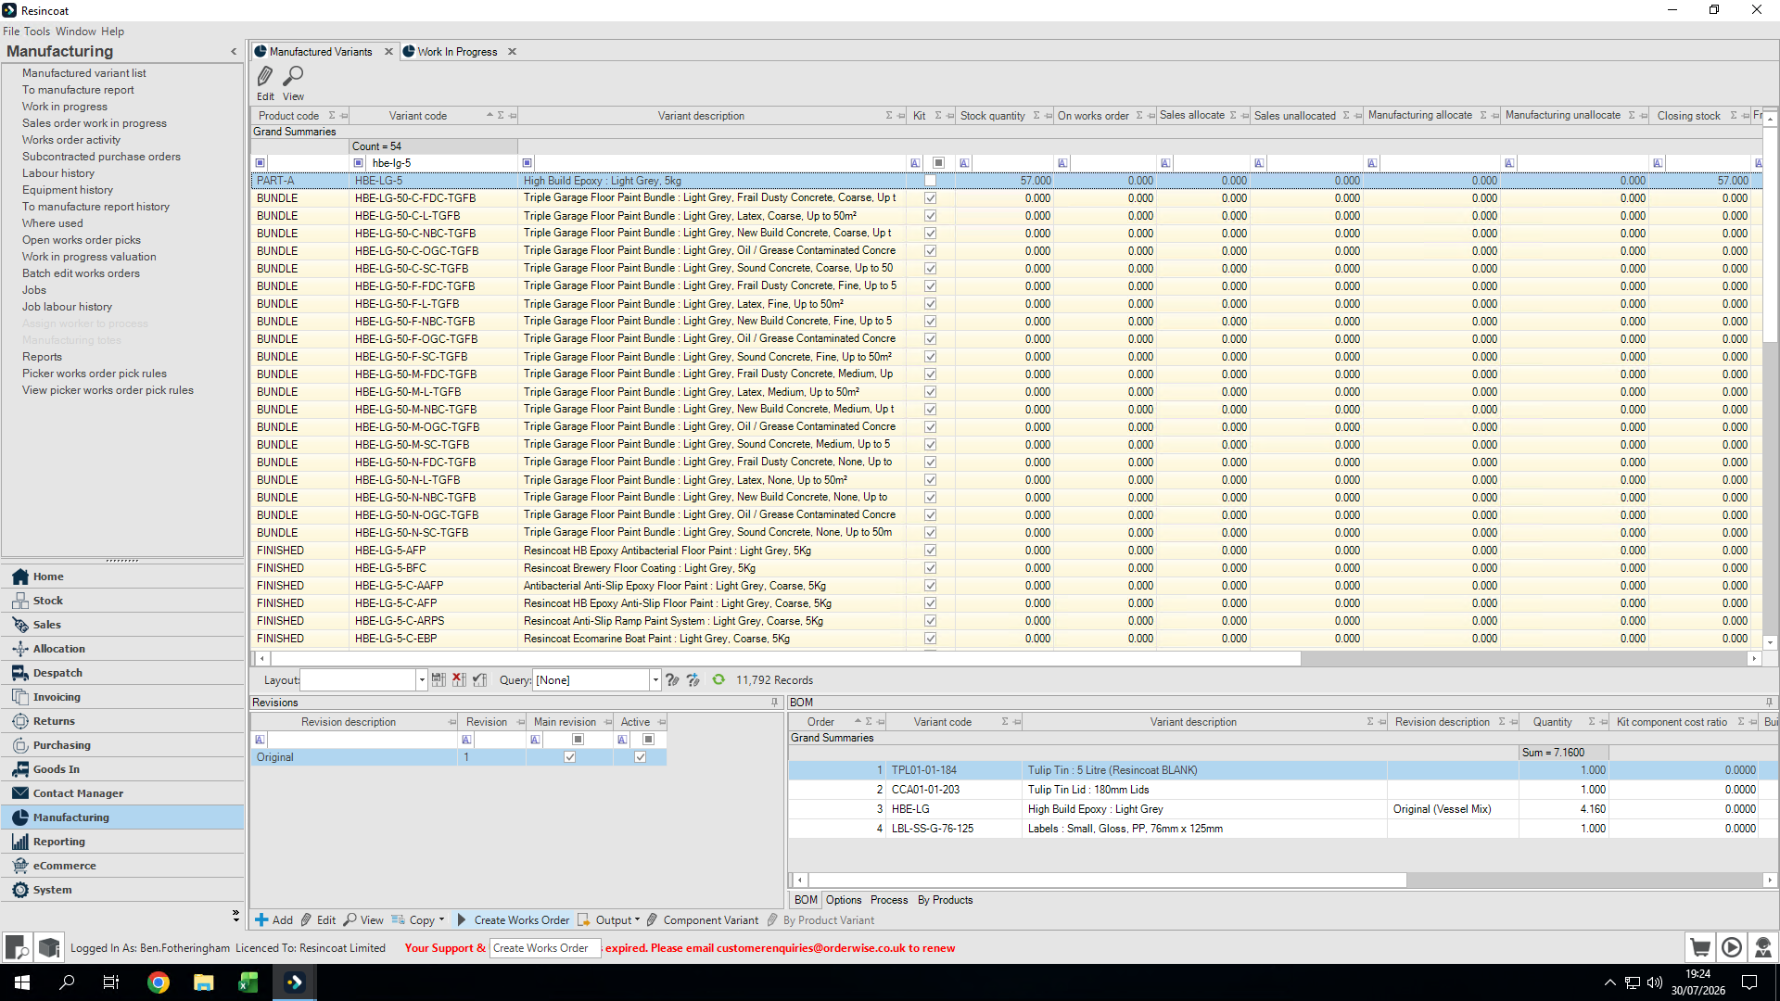Viewport: 1780px width, 1001px height.
Task: Expand navigation overflow chevron below System
Action: click(x=235, y=916)
